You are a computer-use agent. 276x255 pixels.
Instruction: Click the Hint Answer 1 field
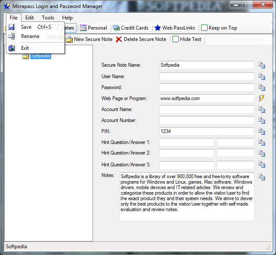click(x=235, y=142)
